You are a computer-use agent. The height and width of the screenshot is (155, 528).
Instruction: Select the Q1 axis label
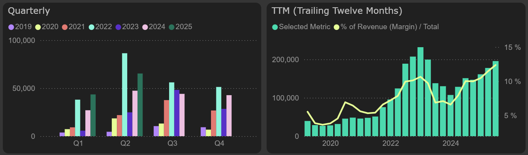click(78, 144)
